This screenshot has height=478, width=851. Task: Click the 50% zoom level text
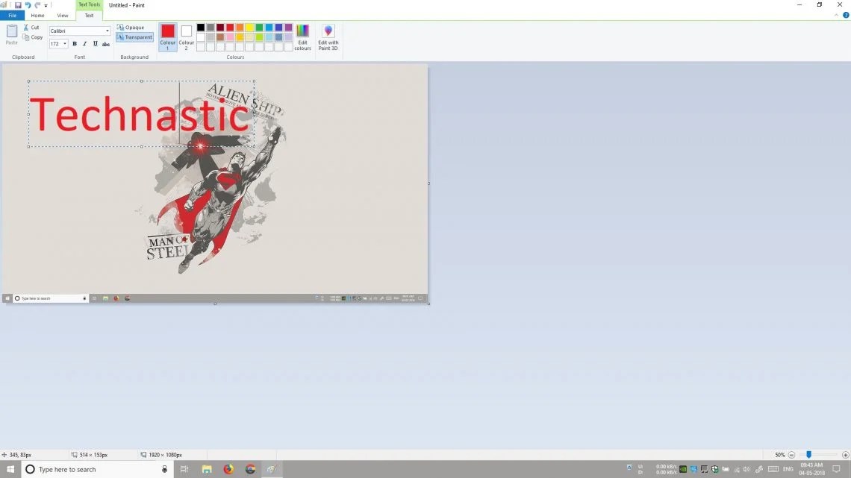pyautogui.click(x=780, y=455)
